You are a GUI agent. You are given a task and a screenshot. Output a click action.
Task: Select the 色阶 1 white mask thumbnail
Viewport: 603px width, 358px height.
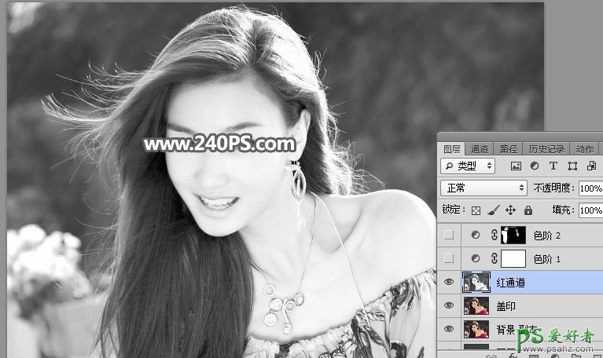point(513,258)
